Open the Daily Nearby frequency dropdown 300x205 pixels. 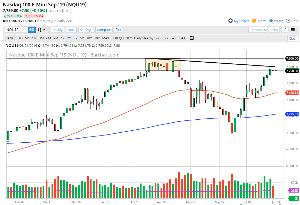coord(146,38)
